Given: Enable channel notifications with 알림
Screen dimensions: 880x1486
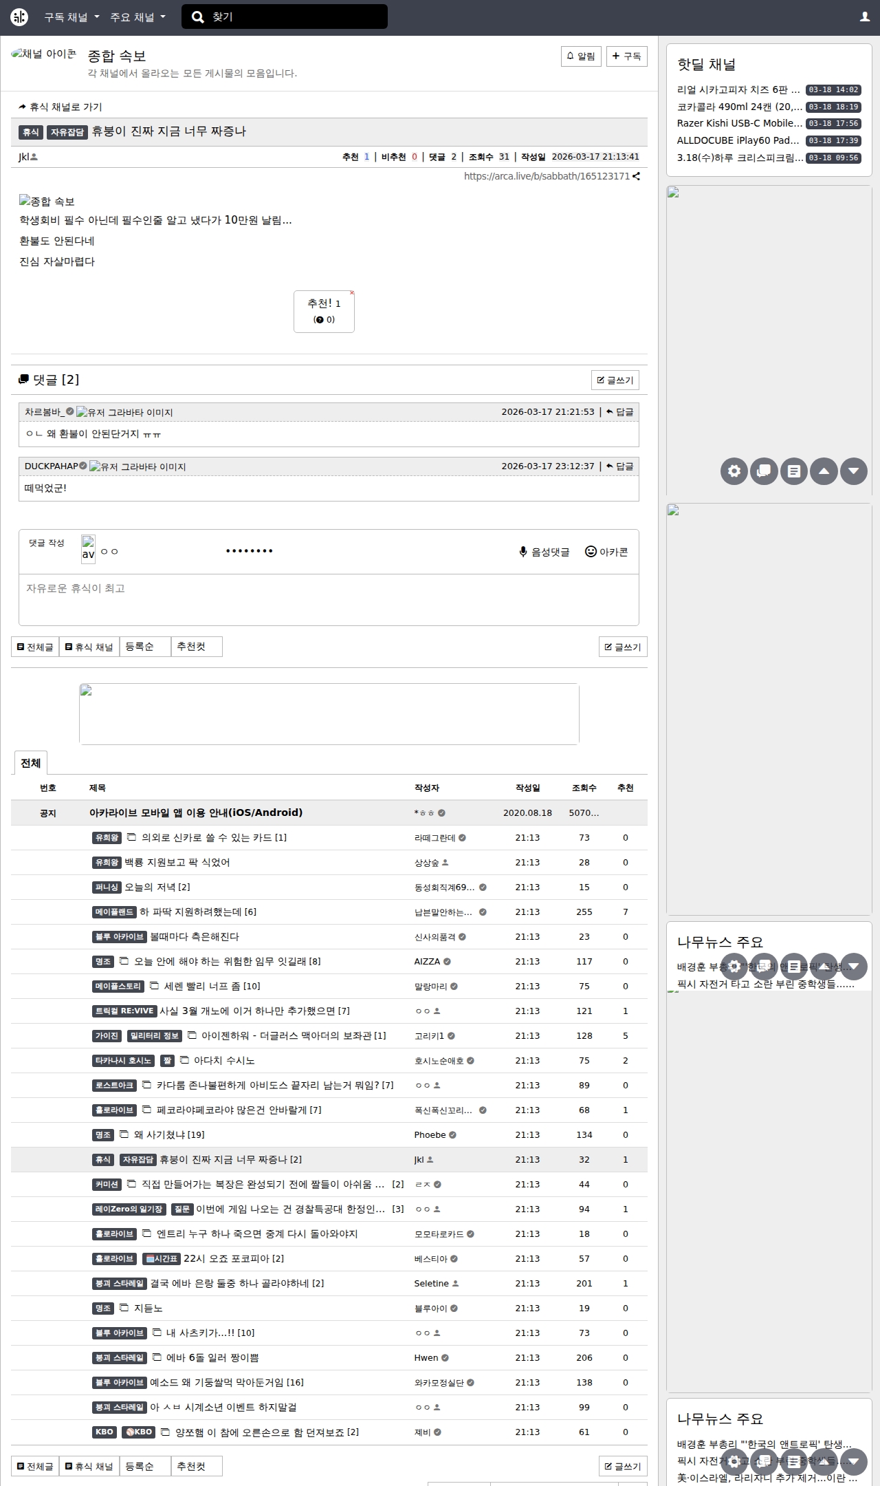Looking at the screenshot, I should point(581,56).
